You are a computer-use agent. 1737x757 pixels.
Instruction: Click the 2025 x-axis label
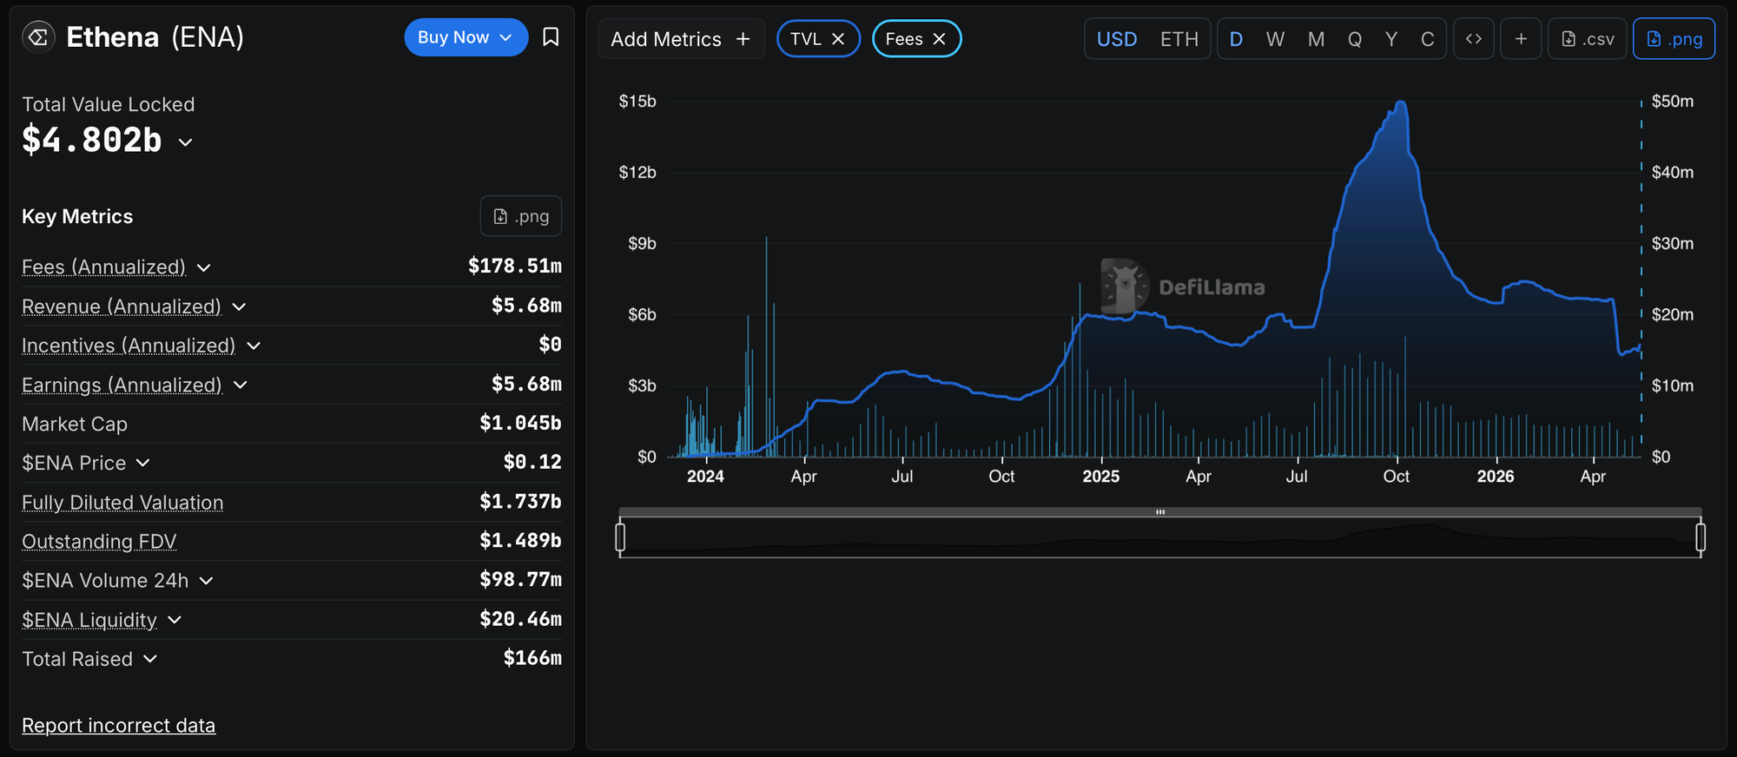1100,476
